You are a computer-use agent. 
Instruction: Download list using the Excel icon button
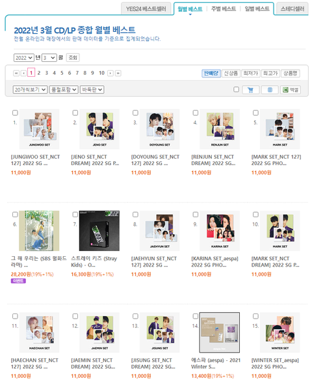click(291, 90)
